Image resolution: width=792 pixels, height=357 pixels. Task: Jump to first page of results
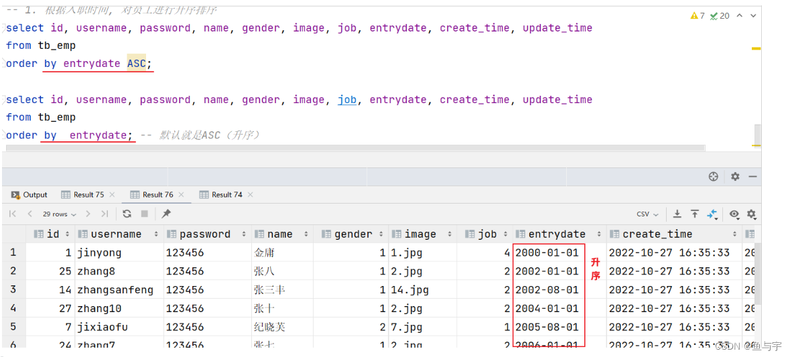tap(13, 214)
